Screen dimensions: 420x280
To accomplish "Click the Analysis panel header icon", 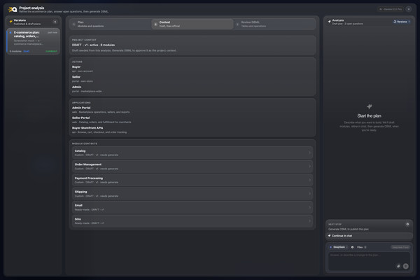I will pyautogui.click(x=329, y=22).
